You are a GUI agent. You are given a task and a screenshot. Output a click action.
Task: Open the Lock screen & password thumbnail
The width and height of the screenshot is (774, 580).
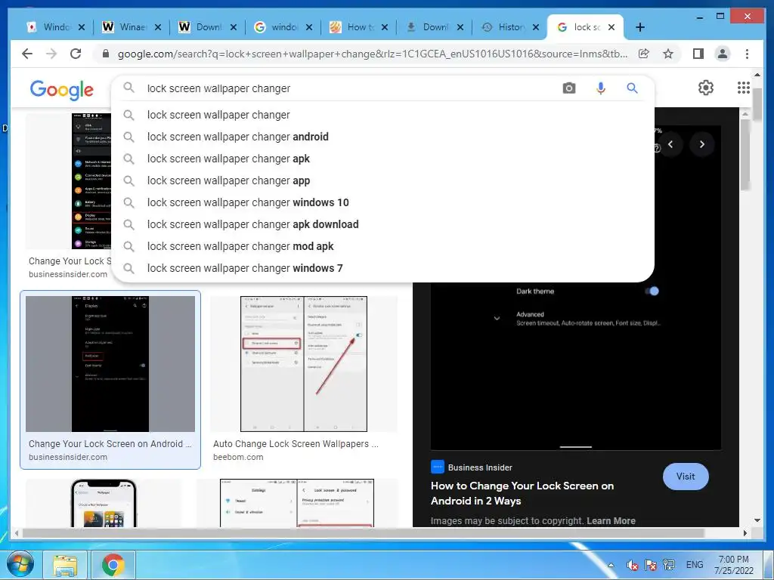[x=296, y=503]
